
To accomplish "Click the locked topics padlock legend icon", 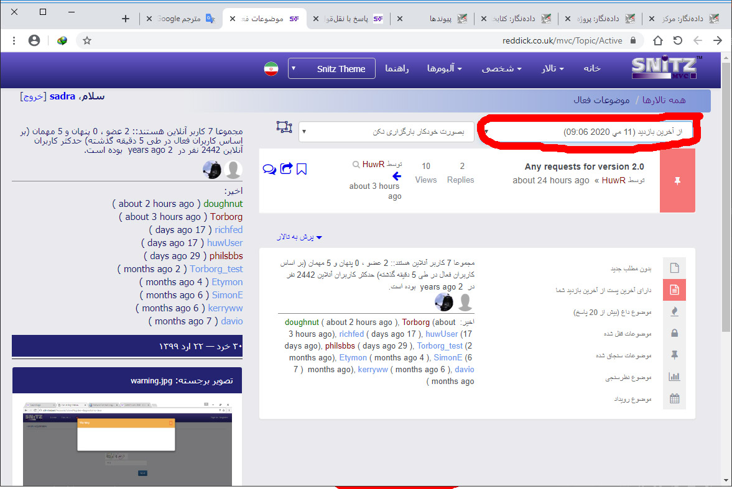I will click(674, 334).
